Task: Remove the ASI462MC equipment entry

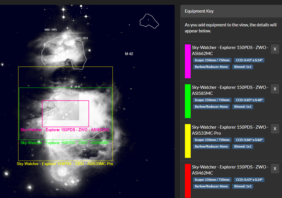Action: coord(275,168)
